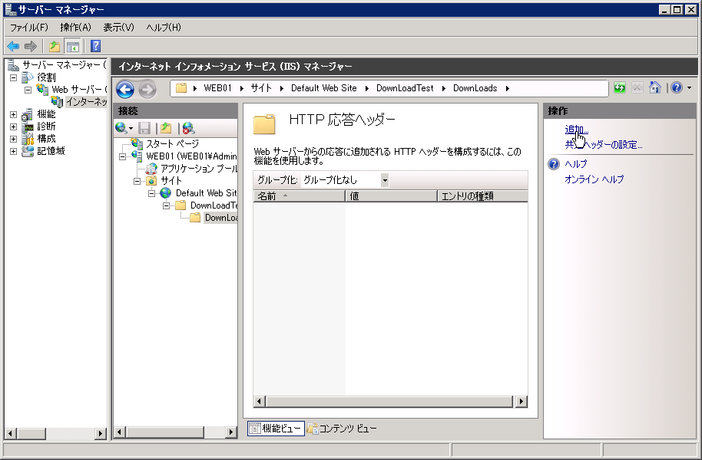Click the arrow after サイト in the breadcrumb
This screenshot has width=702, height=460.
(282, 88)
